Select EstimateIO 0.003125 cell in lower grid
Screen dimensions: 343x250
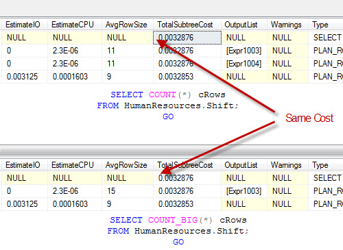point(24,204)
